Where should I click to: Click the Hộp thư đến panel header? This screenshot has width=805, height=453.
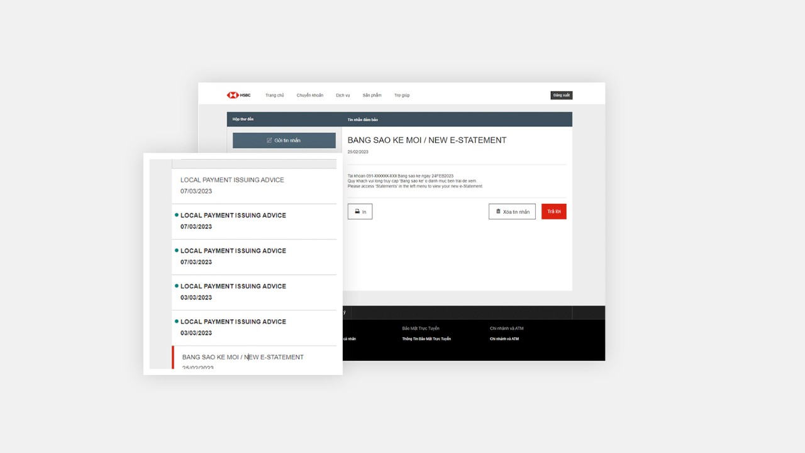pos(243,119)
